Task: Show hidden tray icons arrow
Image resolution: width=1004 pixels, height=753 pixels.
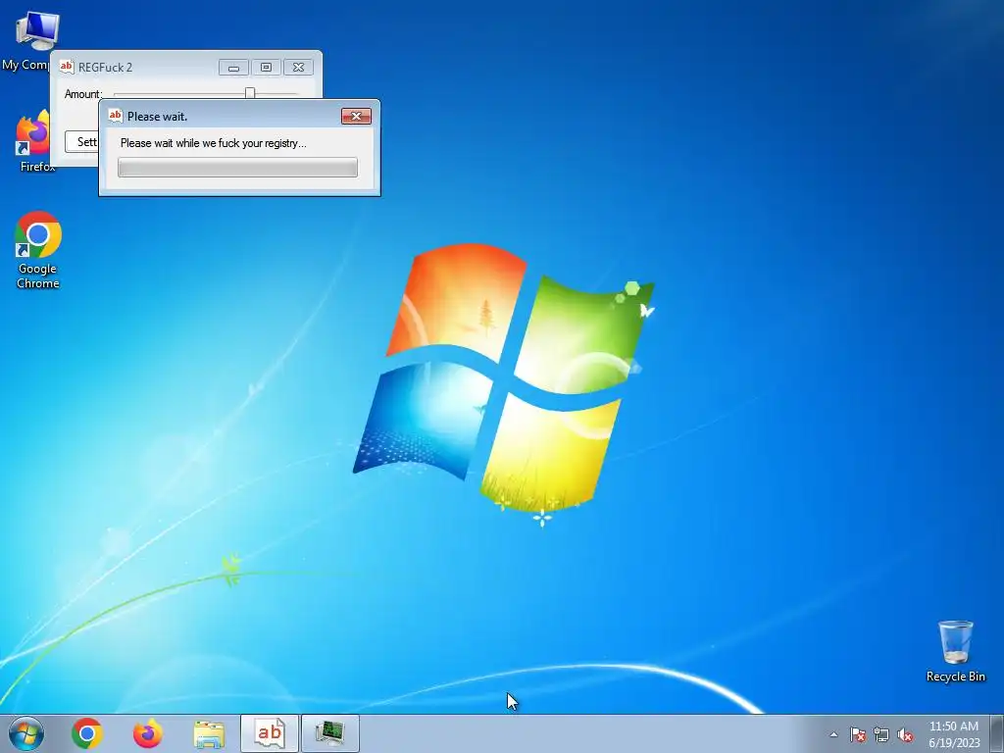Action: [833, 734]
